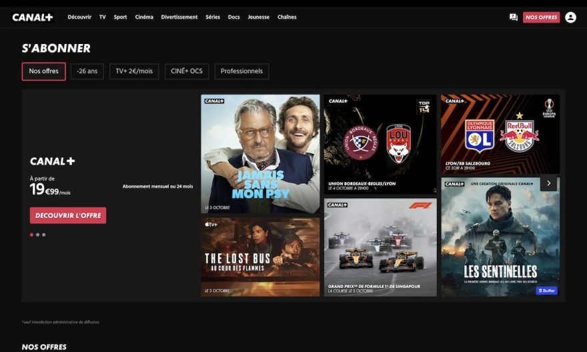
Task: Switch to the -26 ans tab
Action: coord(87,71)
